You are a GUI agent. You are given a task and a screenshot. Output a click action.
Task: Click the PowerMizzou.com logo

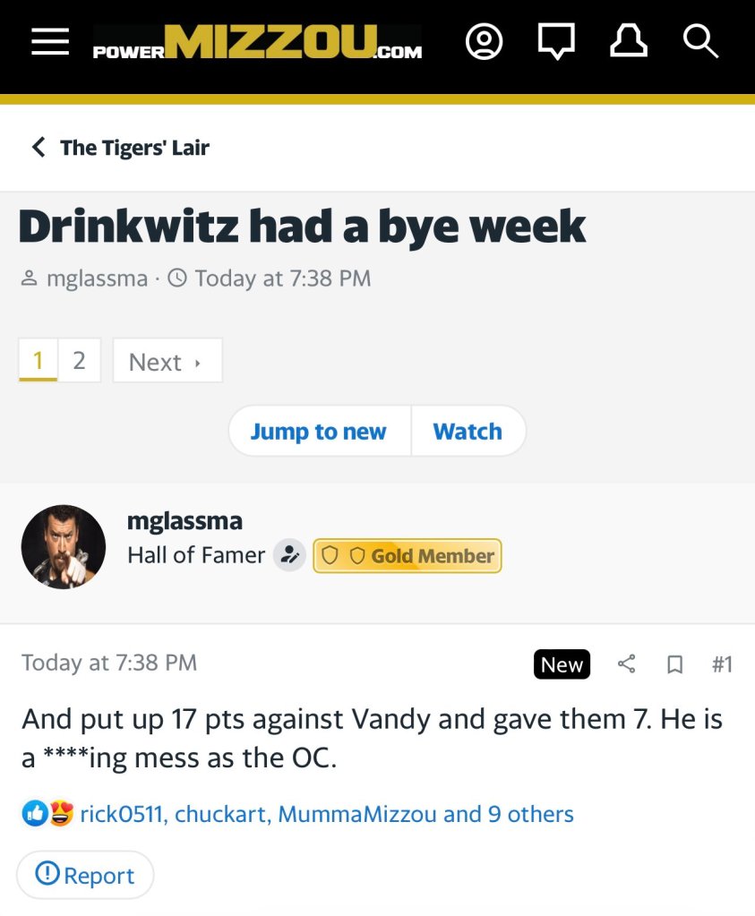click(257, 44)
